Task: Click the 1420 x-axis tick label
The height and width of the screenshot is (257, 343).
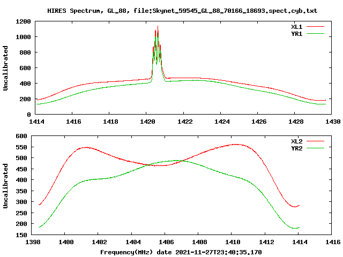Action: (x=147, y=122)
